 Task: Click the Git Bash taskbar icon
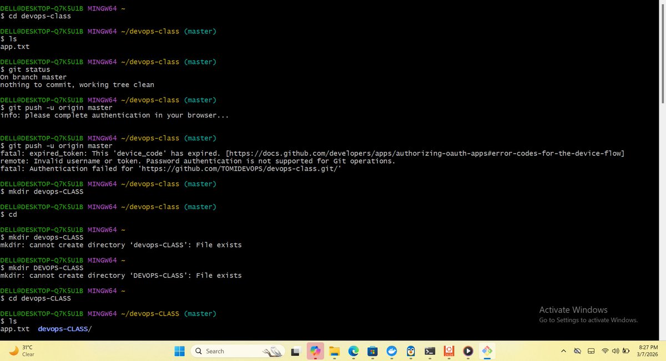487,351
